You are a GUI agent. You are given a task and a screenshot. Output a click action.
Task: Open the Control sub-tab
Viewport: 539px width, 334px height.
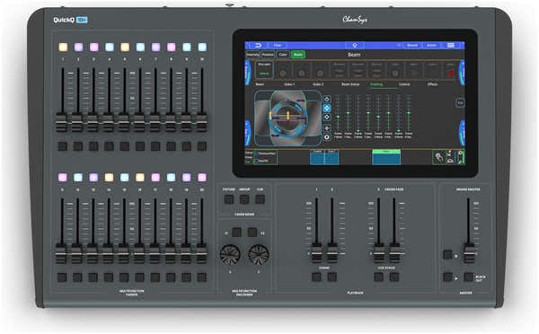(x=404, y=84)
